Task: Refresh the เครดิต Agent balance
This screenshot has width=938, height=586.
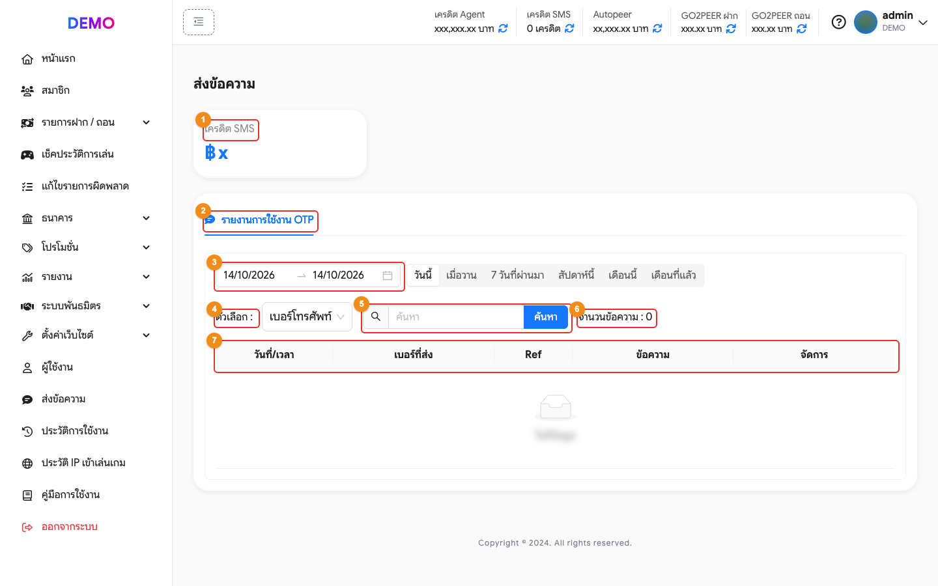Action: (x=503, y=29)
